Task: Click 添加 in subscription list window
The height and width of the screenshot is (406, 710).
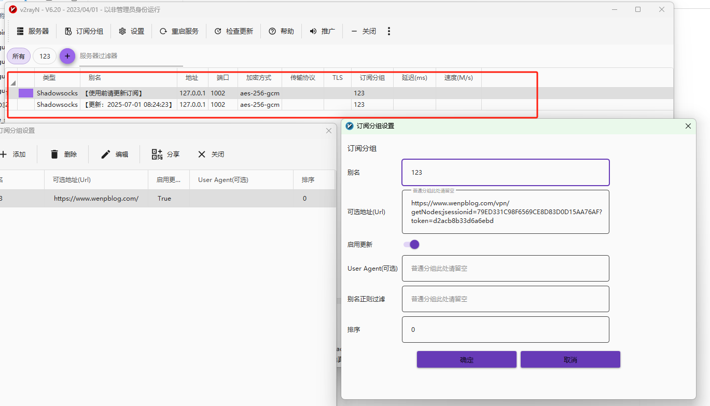Action: [x=13, y=155]
